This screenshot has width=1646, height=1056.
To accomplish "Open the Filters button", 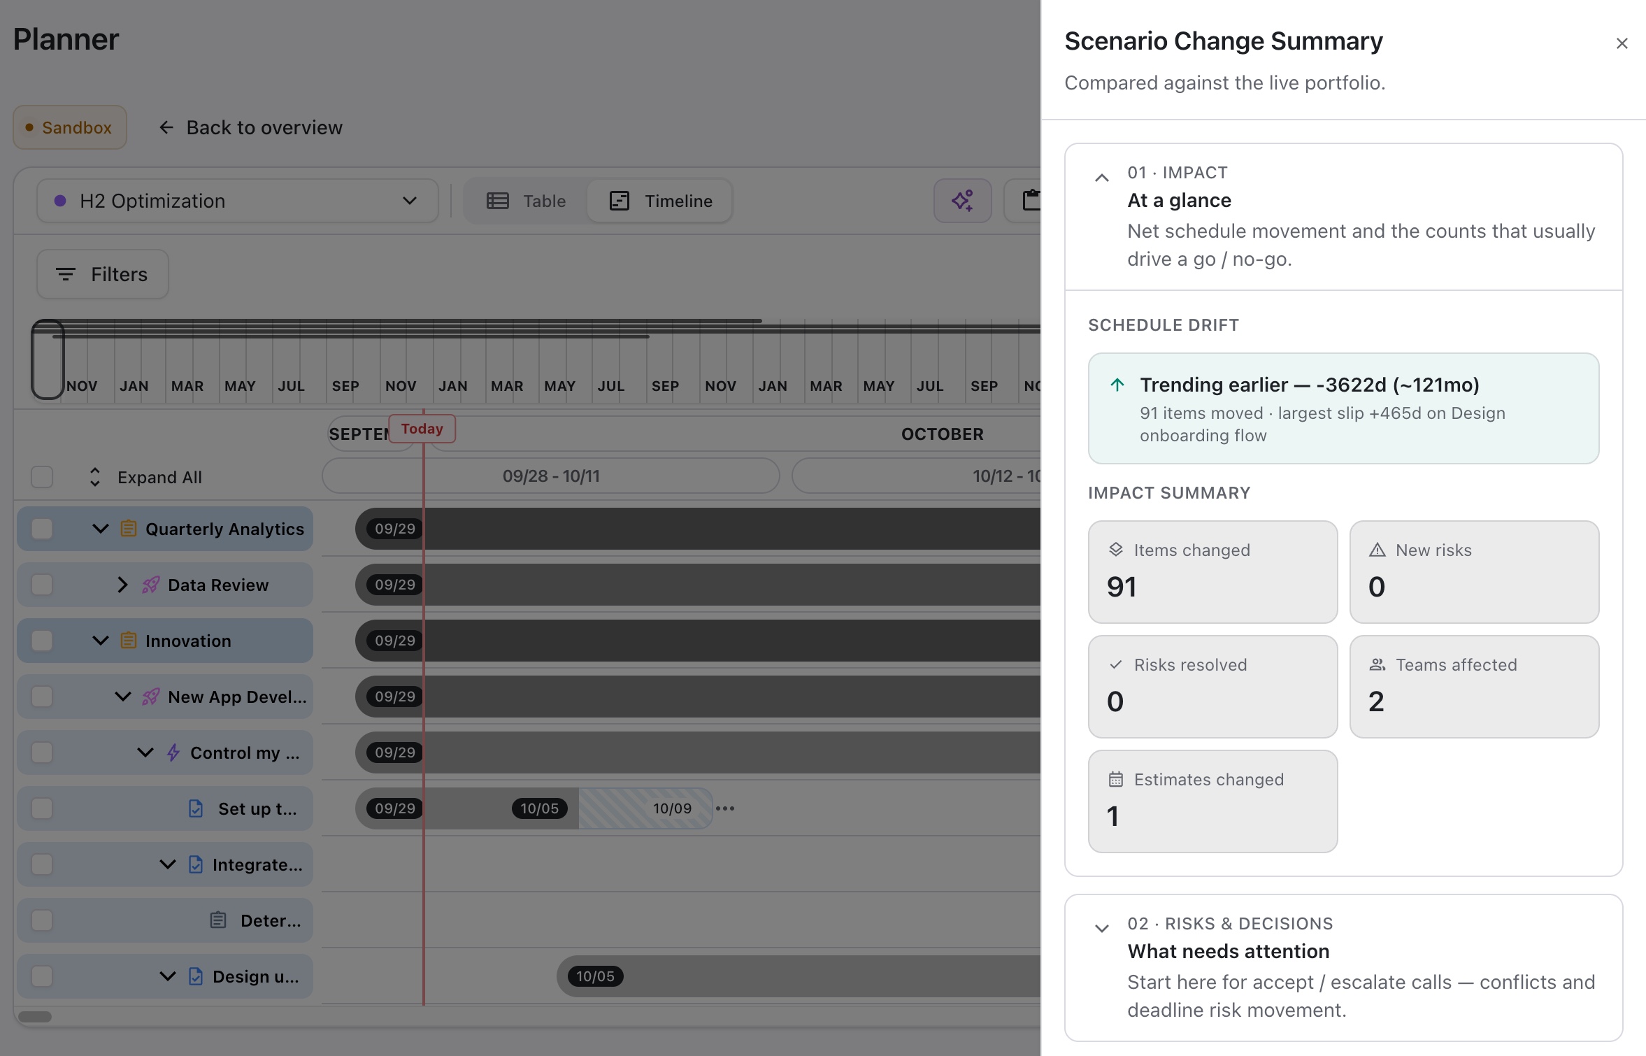I will [103, 274].
